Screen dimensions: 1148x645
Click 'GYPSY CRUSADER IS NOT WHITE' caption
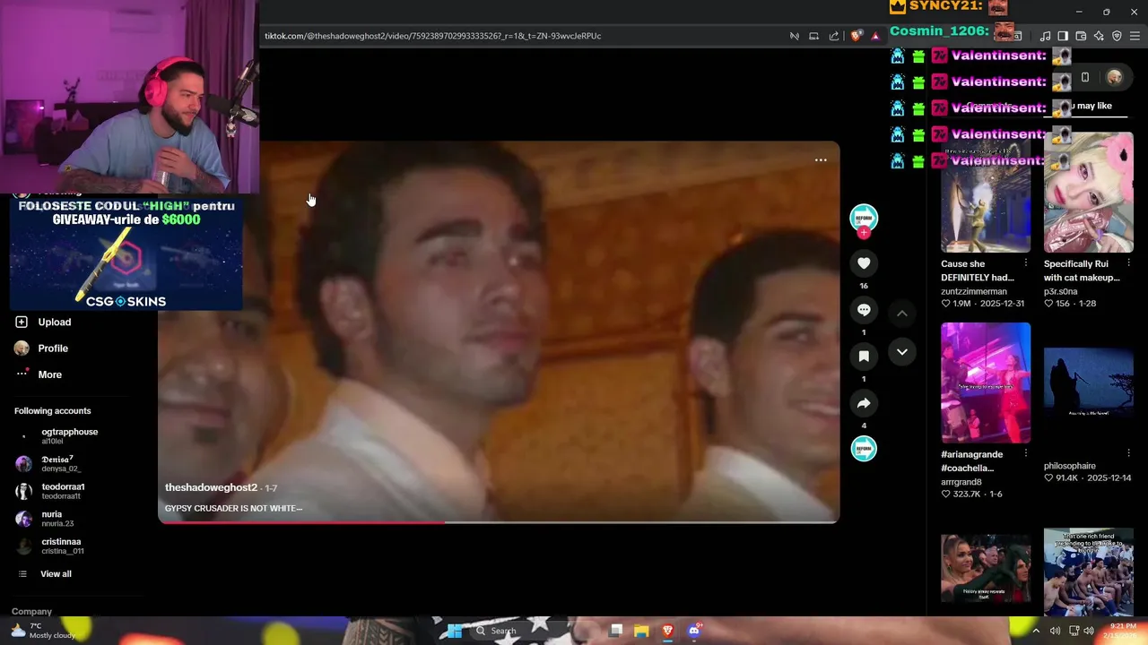coord(233,508)
